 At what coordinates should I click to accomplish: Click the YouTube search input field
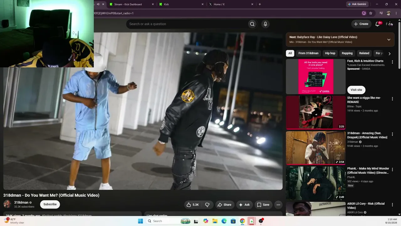187,24
